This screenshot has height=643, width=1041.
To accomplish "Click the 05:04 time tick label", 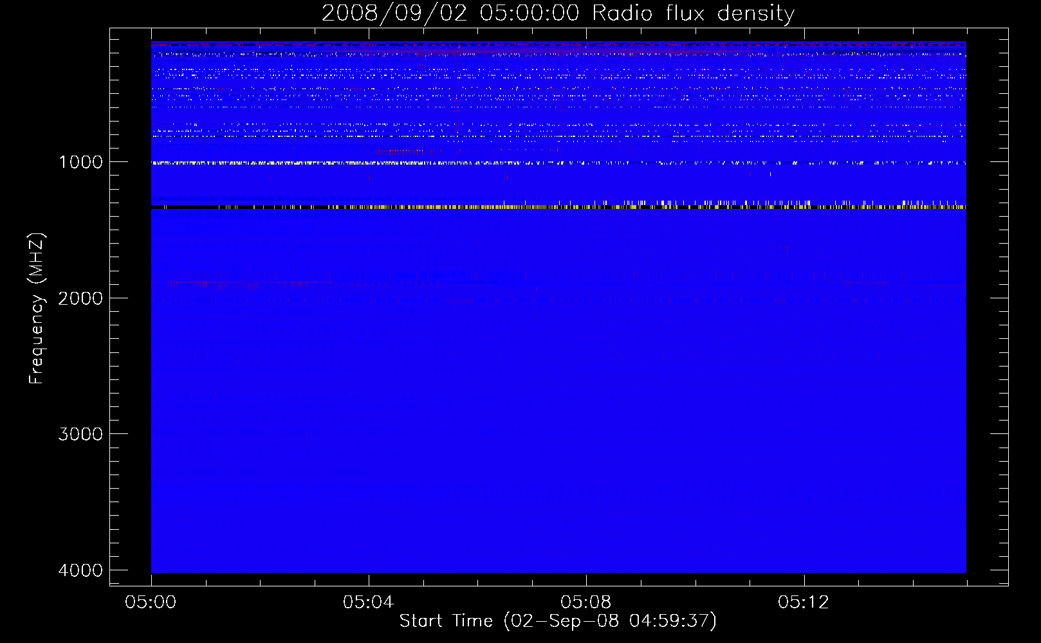I will 369,602.
